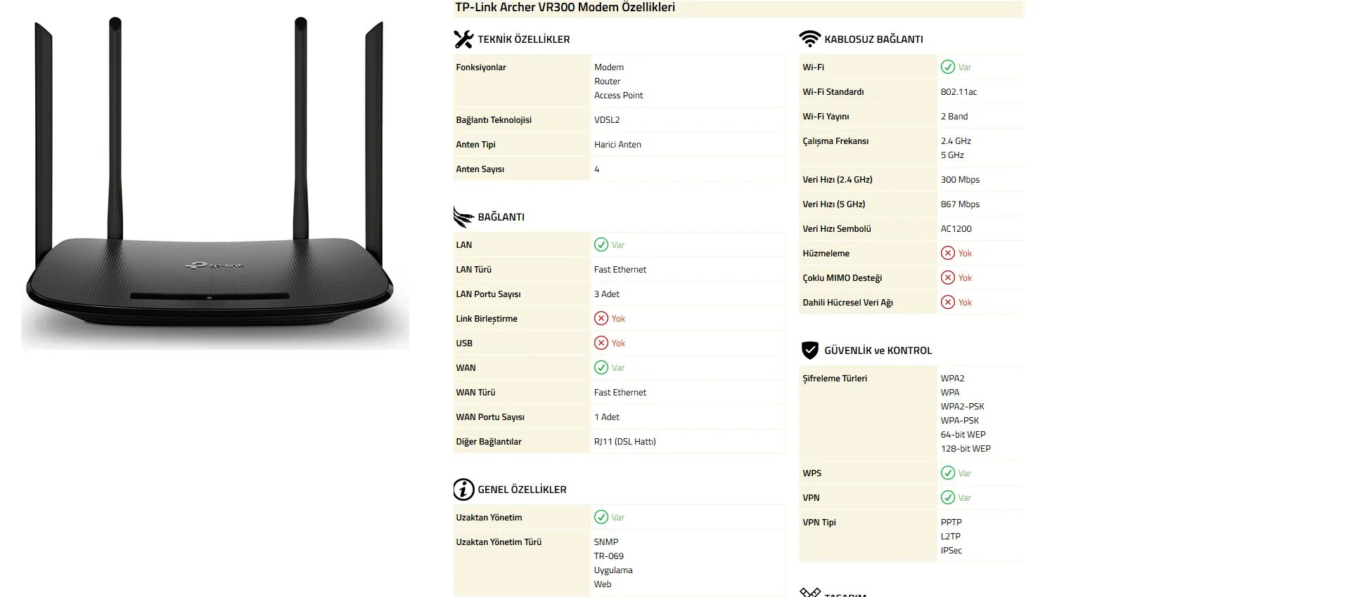Click the Diğer Bağlantılar label

tap(489, 442)
